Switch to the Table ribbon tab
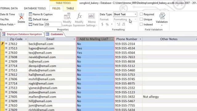This screenshot has width=197, height=111. point(70,8)
